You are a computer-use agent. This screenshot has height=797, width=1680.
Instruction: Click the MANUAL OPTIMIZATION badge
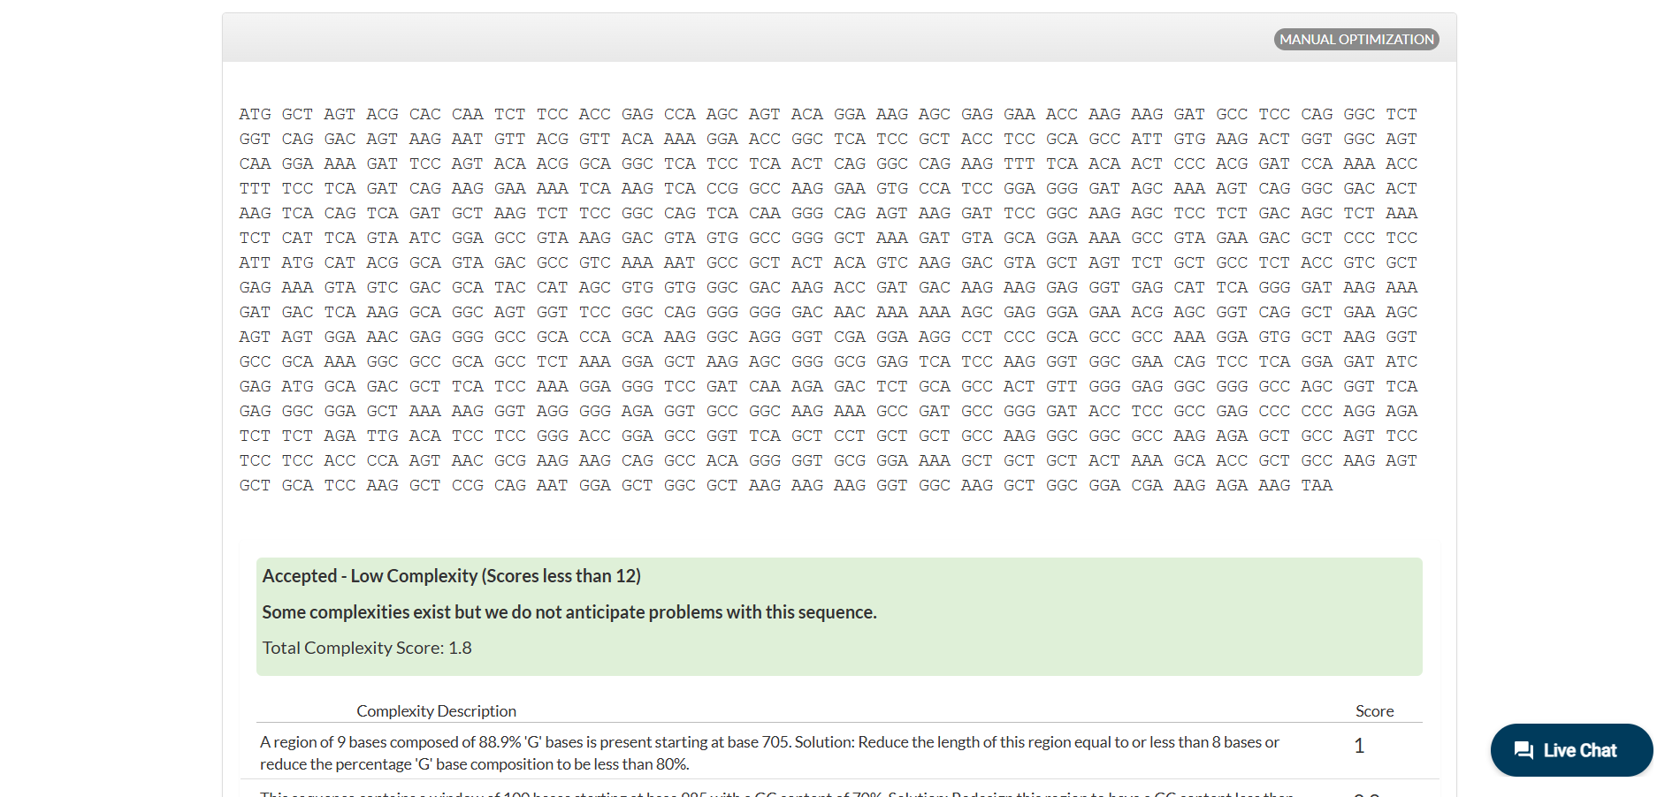pos(1355,39)
